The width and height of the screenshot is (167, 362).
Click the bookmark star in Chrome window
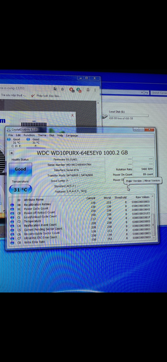pyautogui.click(x=62, y=89)
